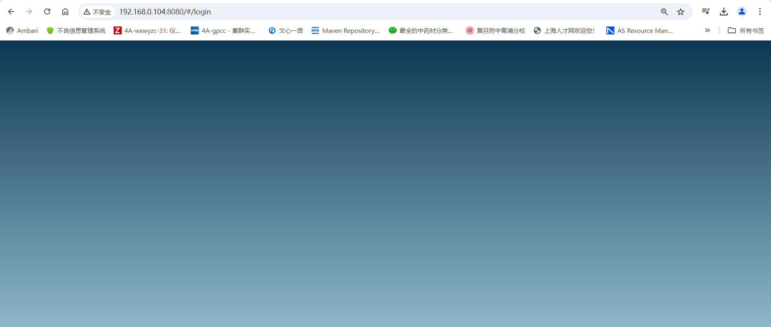The height and width of the screenshot is (327, 771).
Task: Bookmark this page with the star icon
Action: pos(681,12)
